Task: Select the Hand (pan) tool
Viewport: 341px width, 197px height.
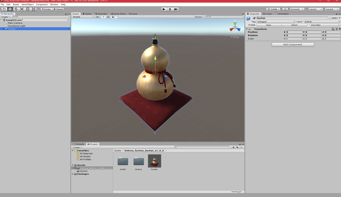Action: coord(4,9)
